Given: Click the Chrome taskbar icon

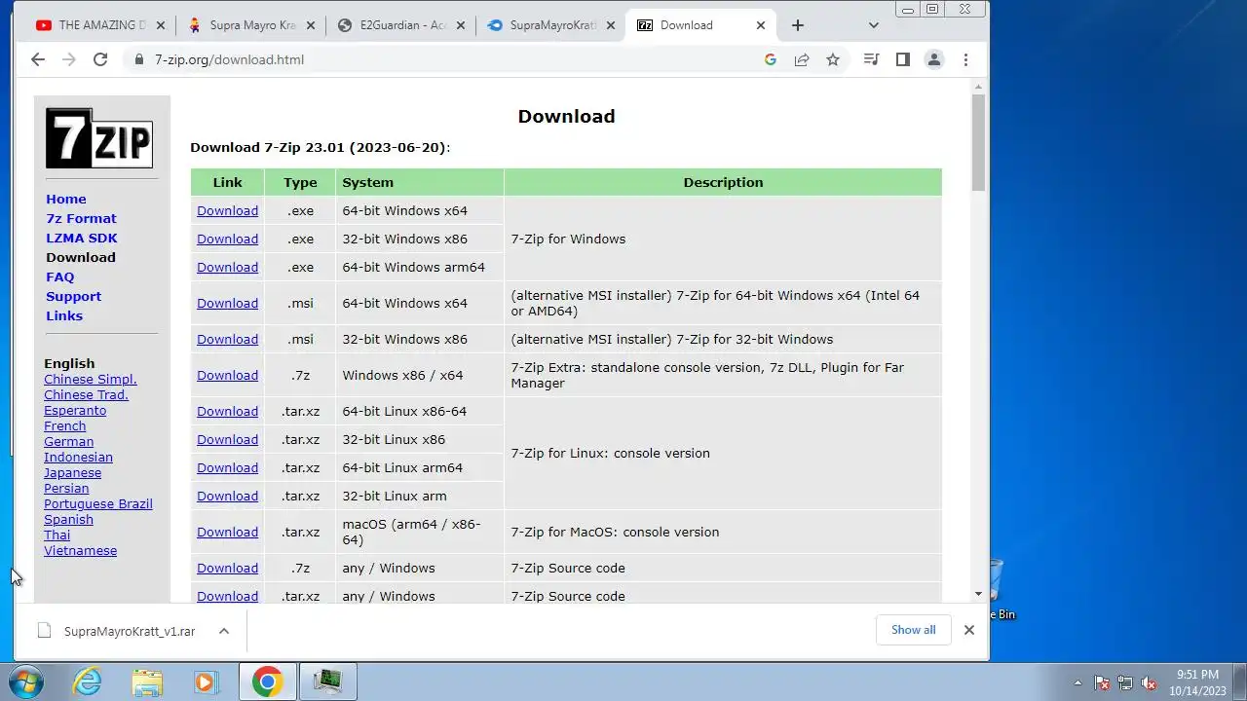Looking at the screenshot, I should click(x=268, y=682).
